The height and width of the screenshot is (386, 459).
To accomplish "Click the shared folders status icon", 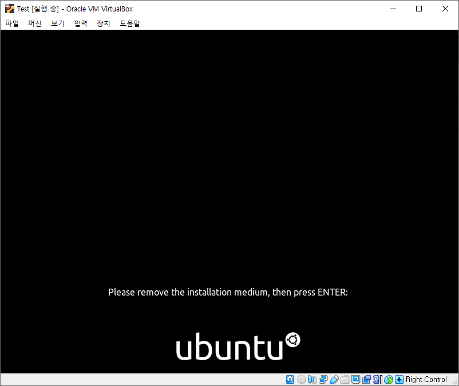I will pos(345,380).
